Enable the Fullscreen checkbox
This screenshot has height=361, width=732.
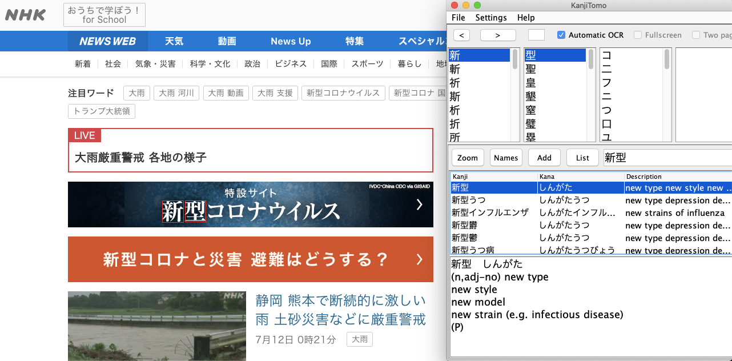click(x=638, y=35)
